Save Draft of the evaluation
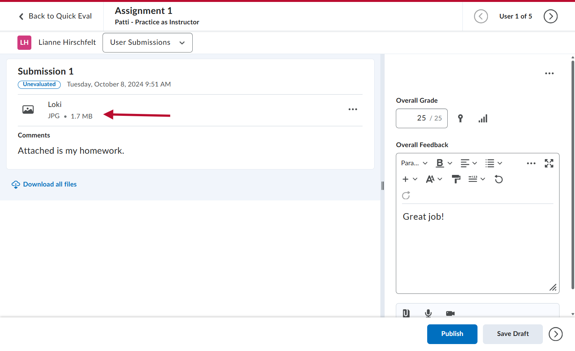Viewport: 575px width, 351px height. pos(513,334)
